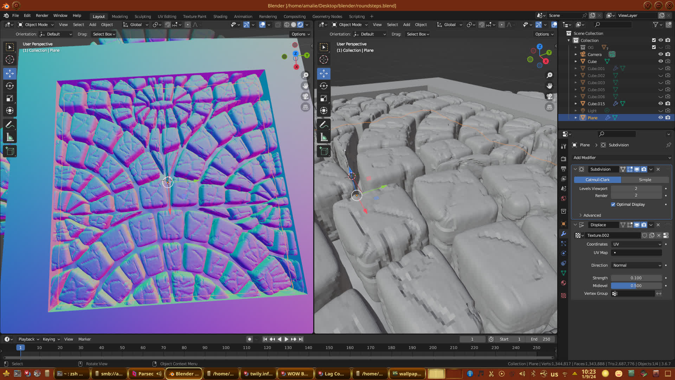
Task: Click the Catmull-Clark subdivision button
Action: pyautogui.click(x=597, y=180)
